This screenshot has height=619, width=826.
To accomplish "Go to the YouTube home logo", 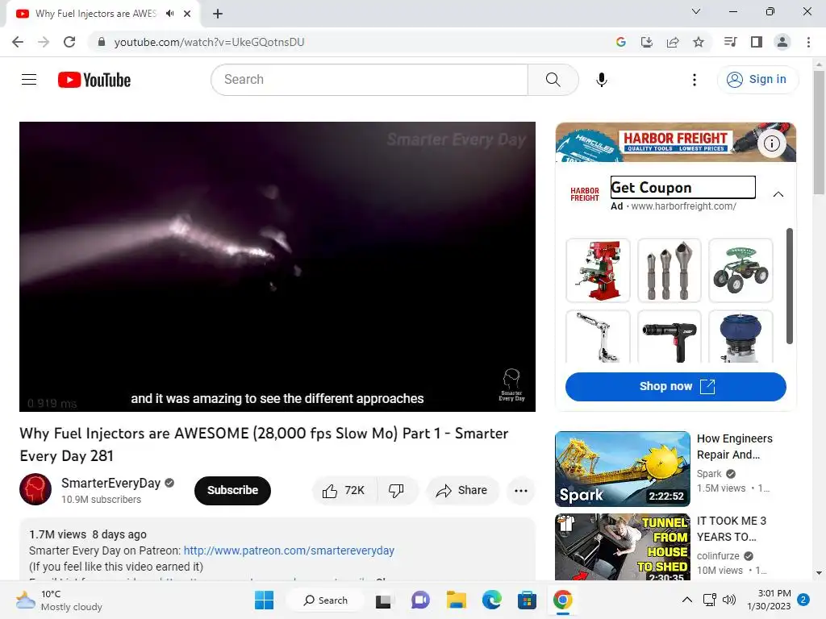I will pos(94,80).
